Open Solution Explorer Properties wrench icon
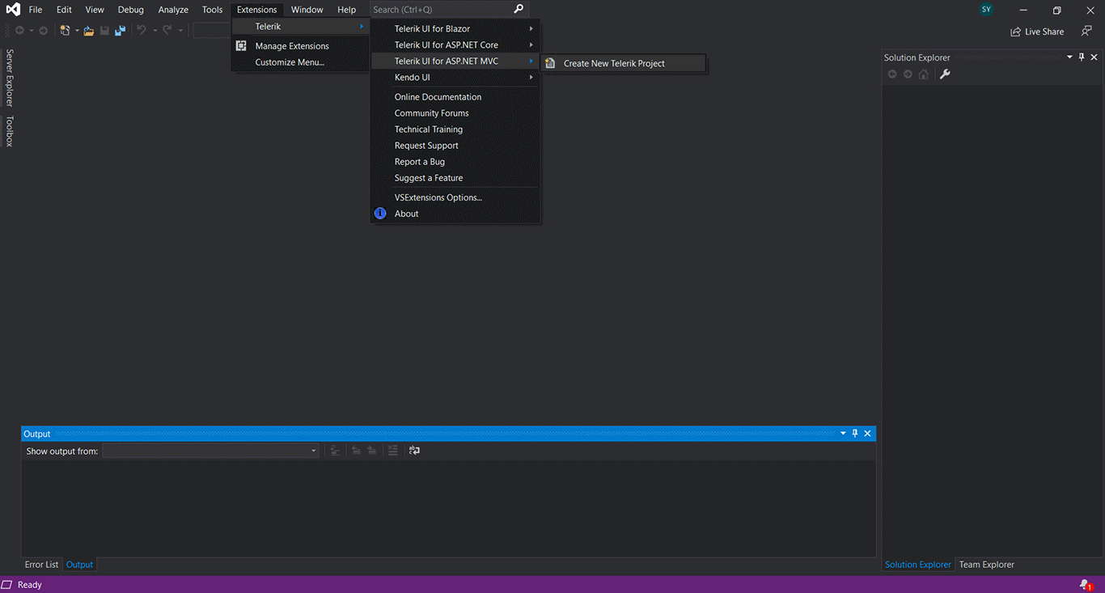 [x=944, y=74]
